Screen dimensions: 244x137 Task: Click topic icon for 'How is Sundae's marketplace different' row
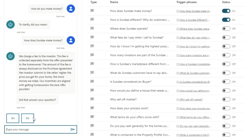click(x=92, y=64)
